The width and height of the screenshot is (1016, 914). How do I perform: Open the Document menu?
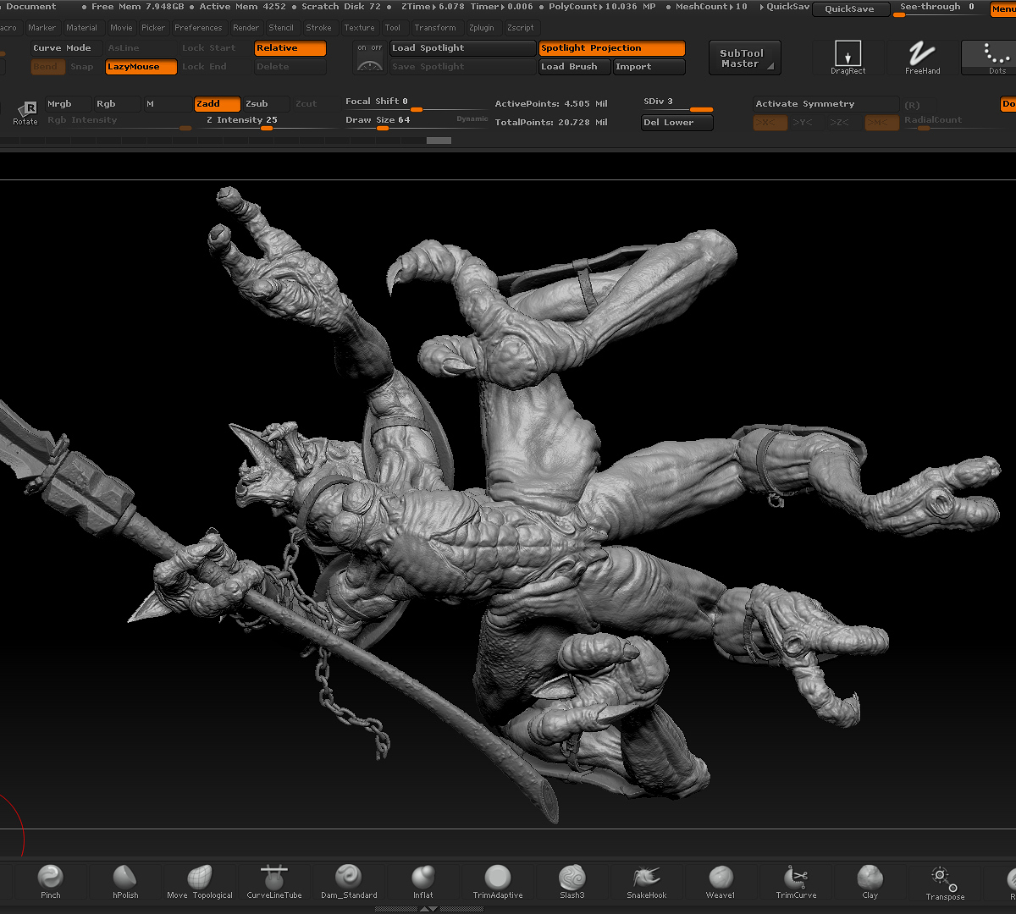30,7
